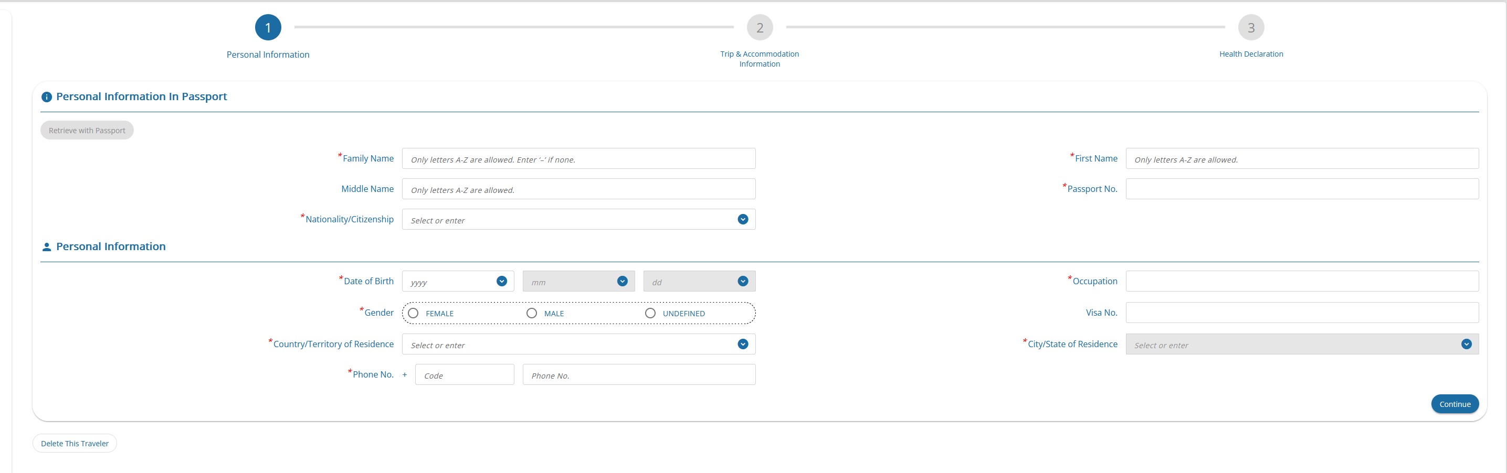The width and height of the screenshot is (1507, 473).
Task: Click the Retrieve with Passport button
Action: click(87, 131)
